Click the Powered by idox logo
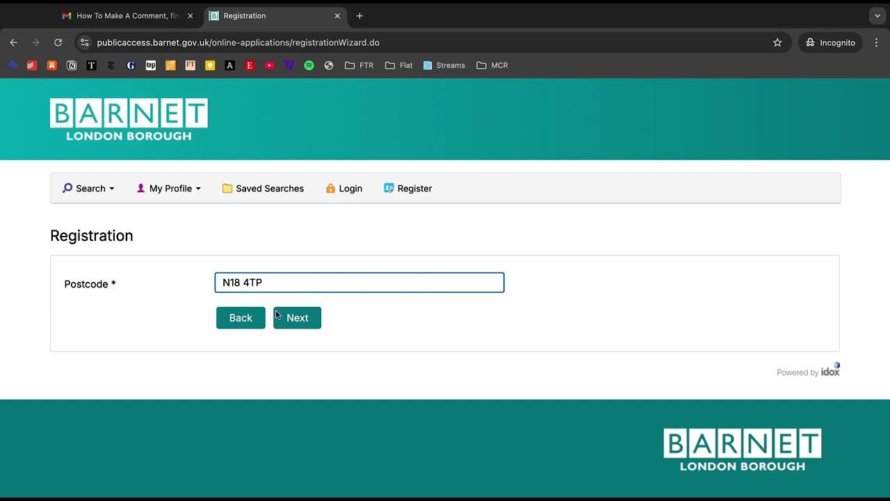 [x=808, y=371]
